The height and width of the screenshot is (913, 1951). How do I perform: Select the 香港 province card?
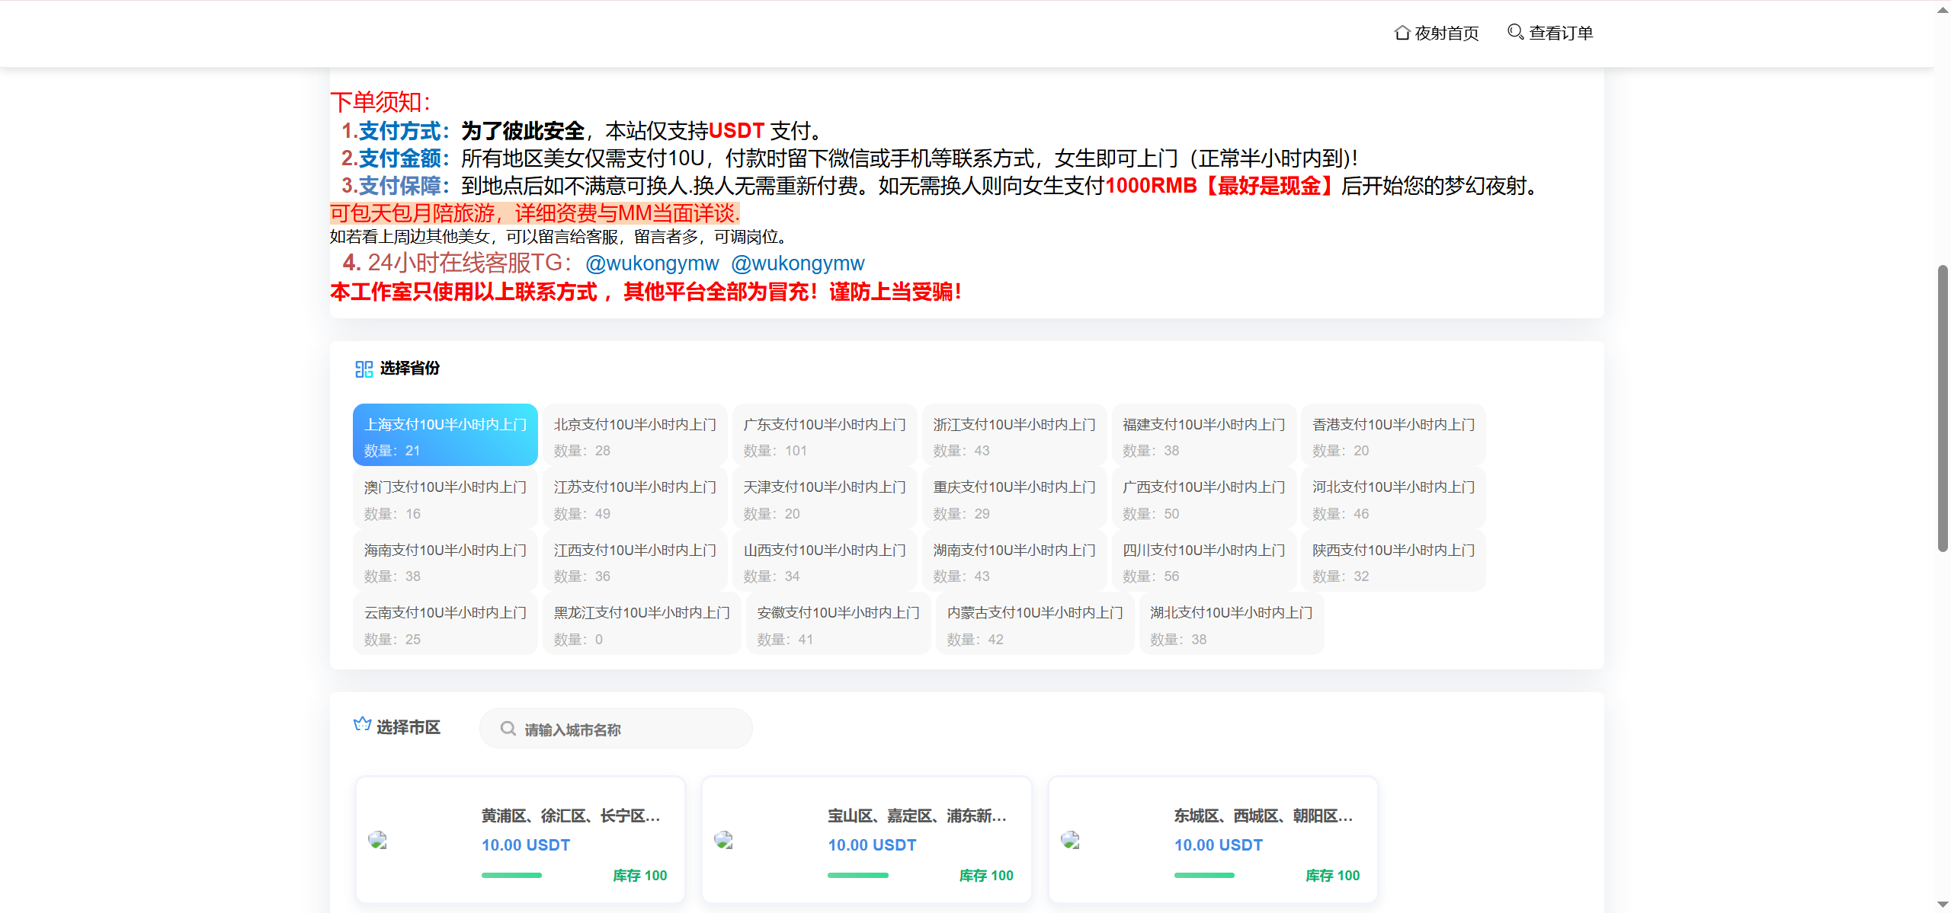pyautogui.click(x=1392, y=435)
